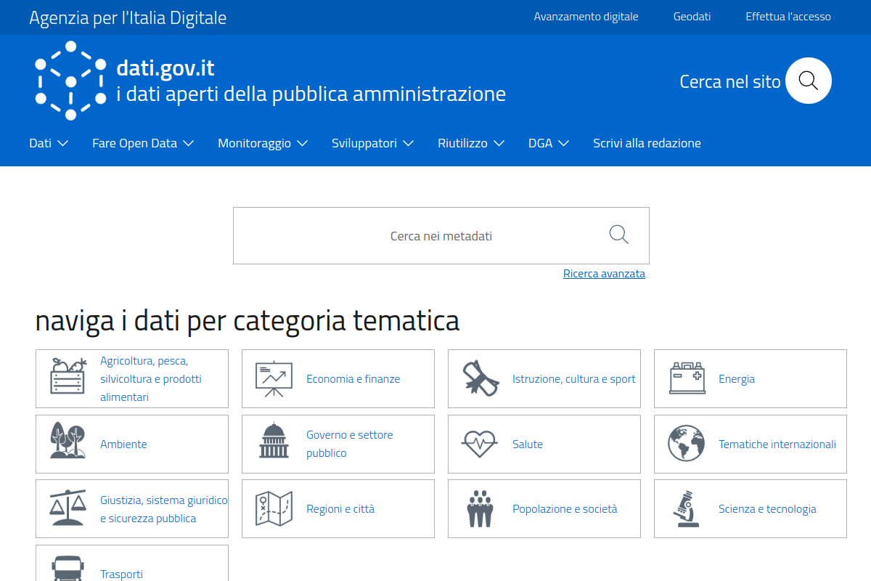Screen dimensions: 871x581
Task: Click the Istruzione diploma scroll icon
Action: click(481, 378)
